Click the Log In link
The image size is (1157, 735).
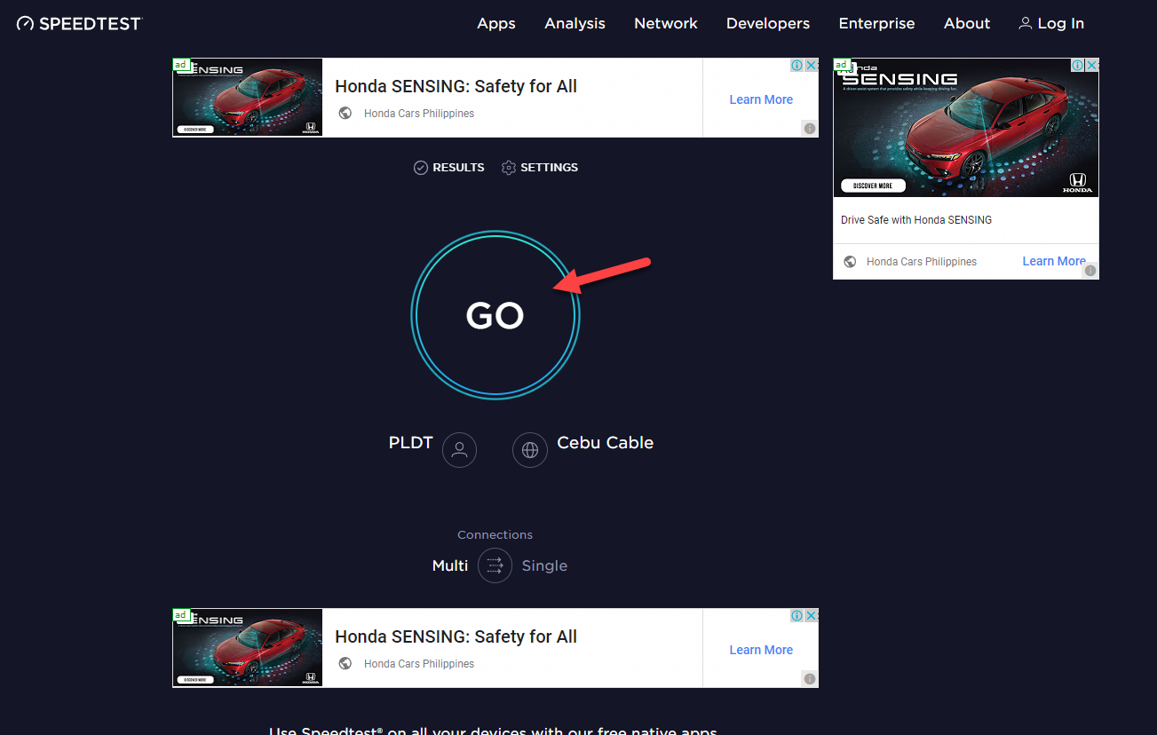coord(1051,24)
